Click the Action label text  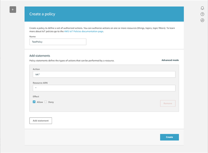[x=36, y=69]
